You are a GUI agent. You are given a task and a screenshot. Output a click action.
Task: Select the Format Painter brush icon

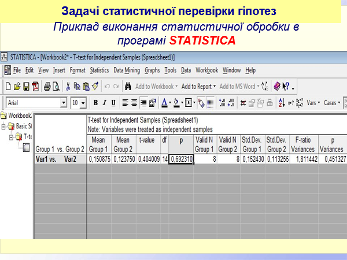pyautogui.click(x=95, y=86)
